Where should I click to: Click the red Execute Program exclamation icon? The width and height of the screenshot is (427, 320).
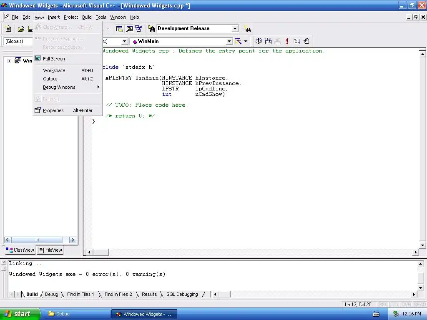pyautogui.click(x=287, y=41)
